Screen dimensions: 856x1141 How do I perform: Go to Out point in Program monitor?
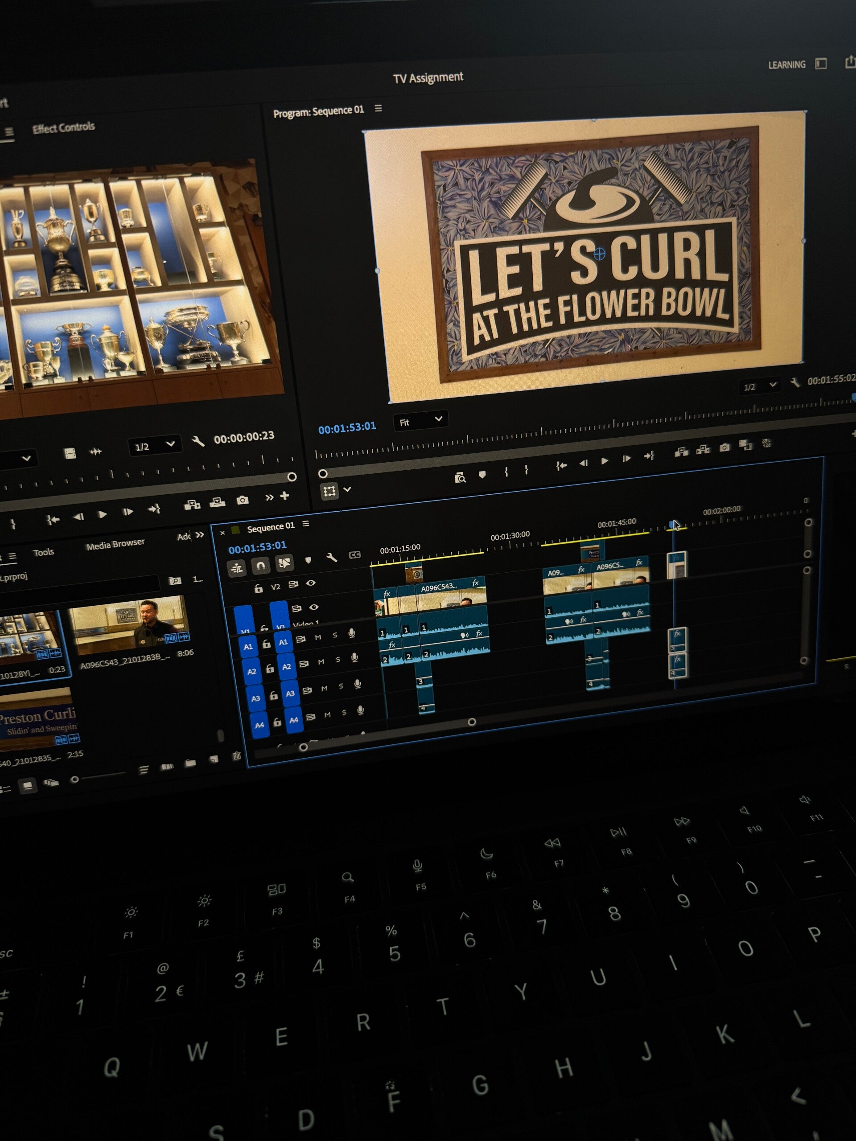[649, 456]
